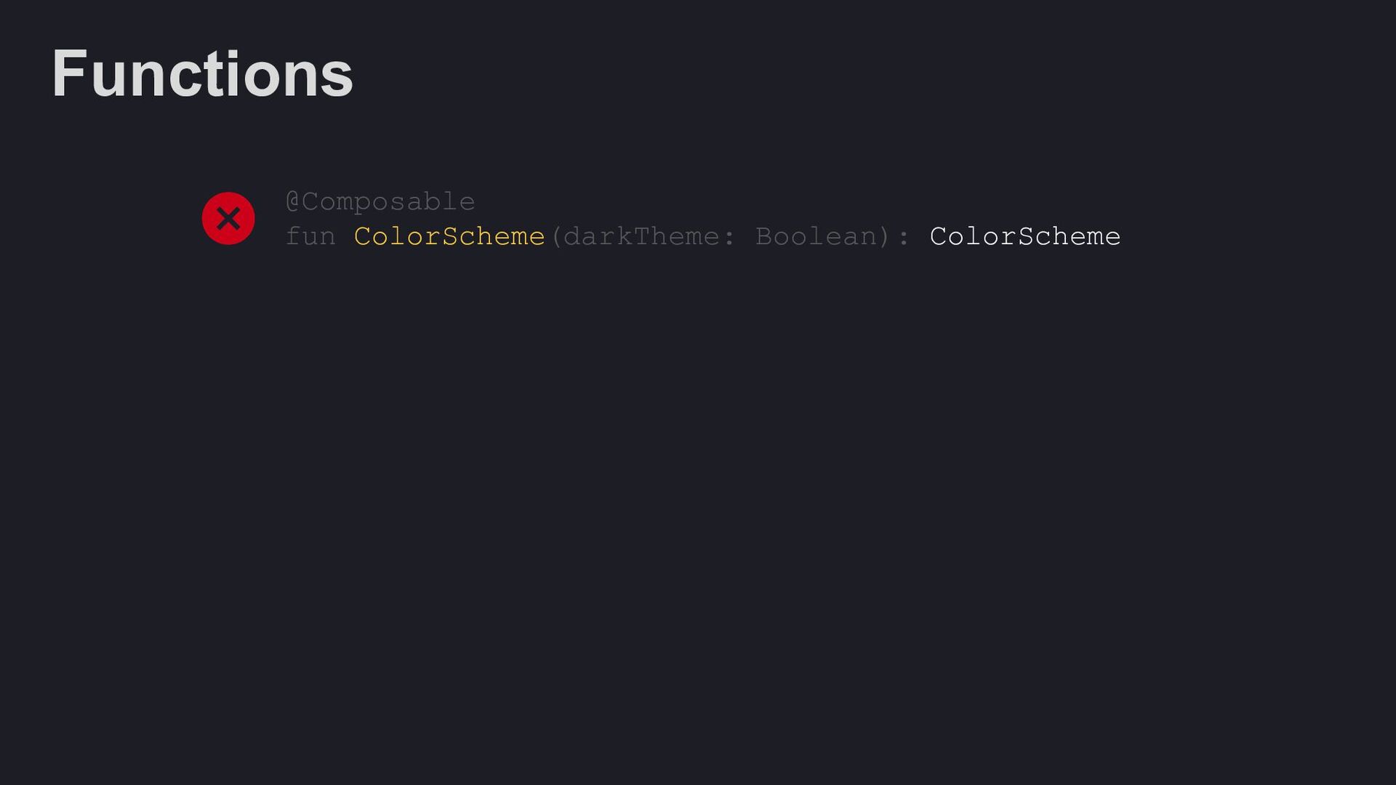The height and width of the screenshot is (785, 1396).
Task: Click the Boolean parameter type
Action: pos(817,236)
